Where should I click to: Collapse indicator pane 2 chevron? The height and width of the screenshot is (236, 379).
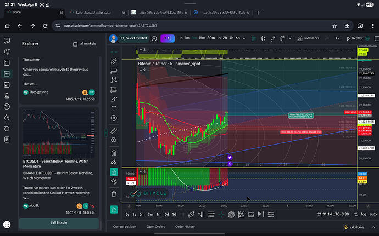141,50
